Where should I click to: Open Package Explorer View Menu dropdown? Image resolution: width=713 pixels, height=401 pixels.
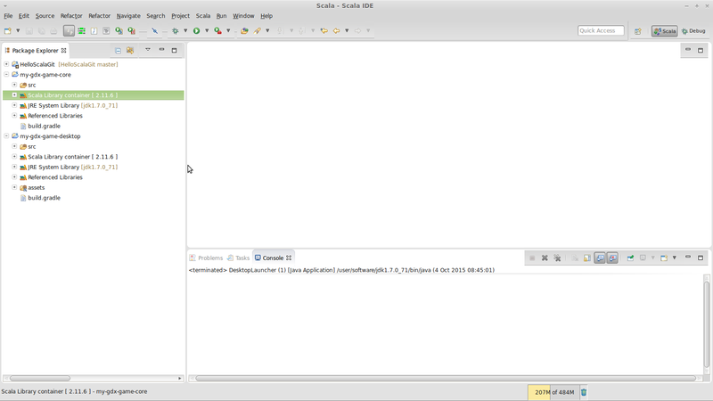pyautogui.click(x=148, y=50)
